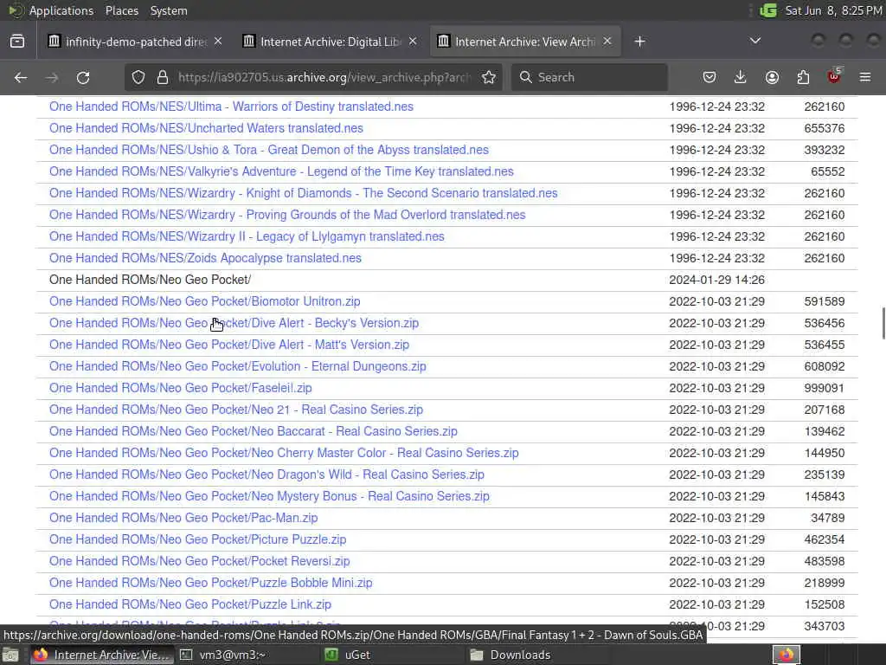
Task: Open the Places menu
Action: tap(122, 10)
